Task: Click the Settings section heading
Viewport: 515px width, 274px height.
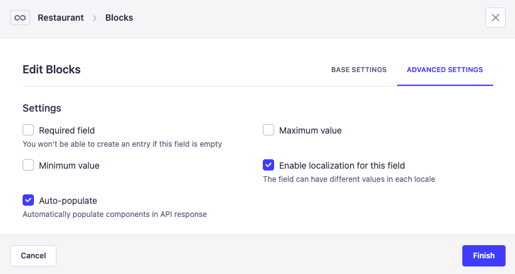Action: click(42, 108)
